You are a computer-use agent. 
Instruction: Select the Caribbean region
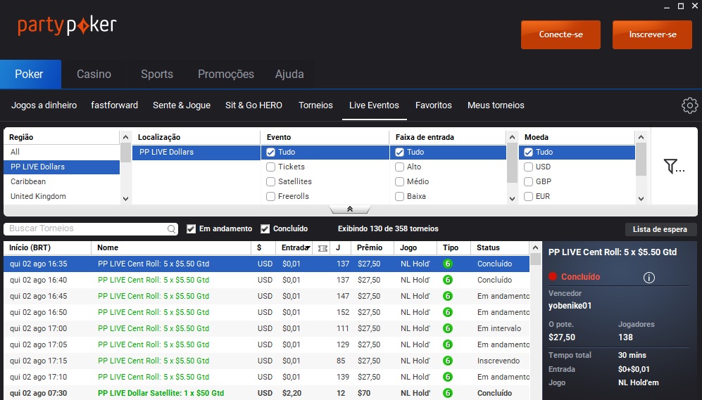(62, 181)
